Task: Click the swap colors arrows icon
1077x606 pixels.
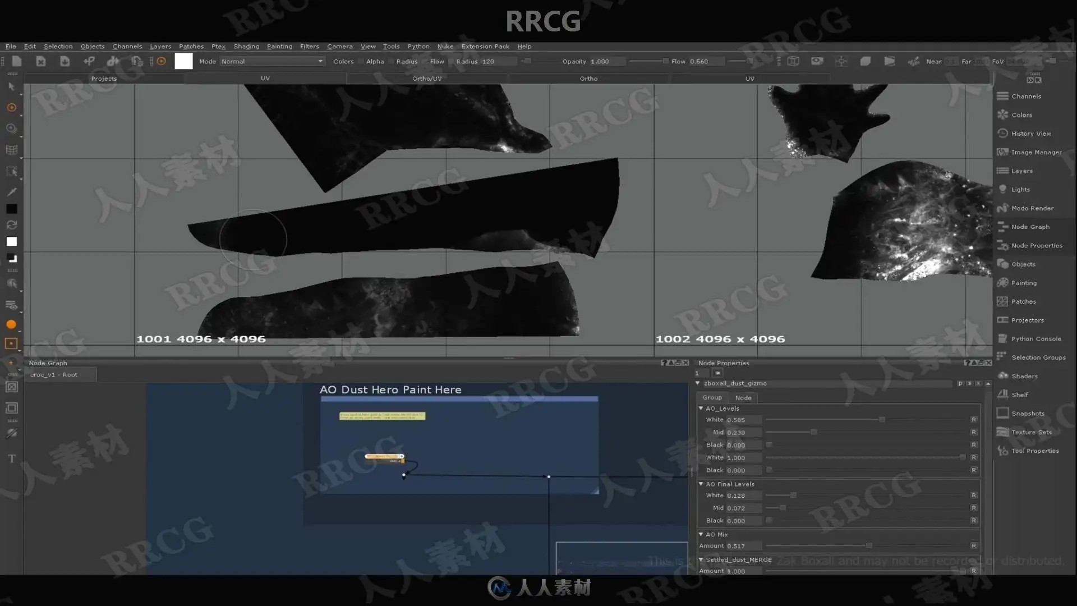Action: [11, 225]
